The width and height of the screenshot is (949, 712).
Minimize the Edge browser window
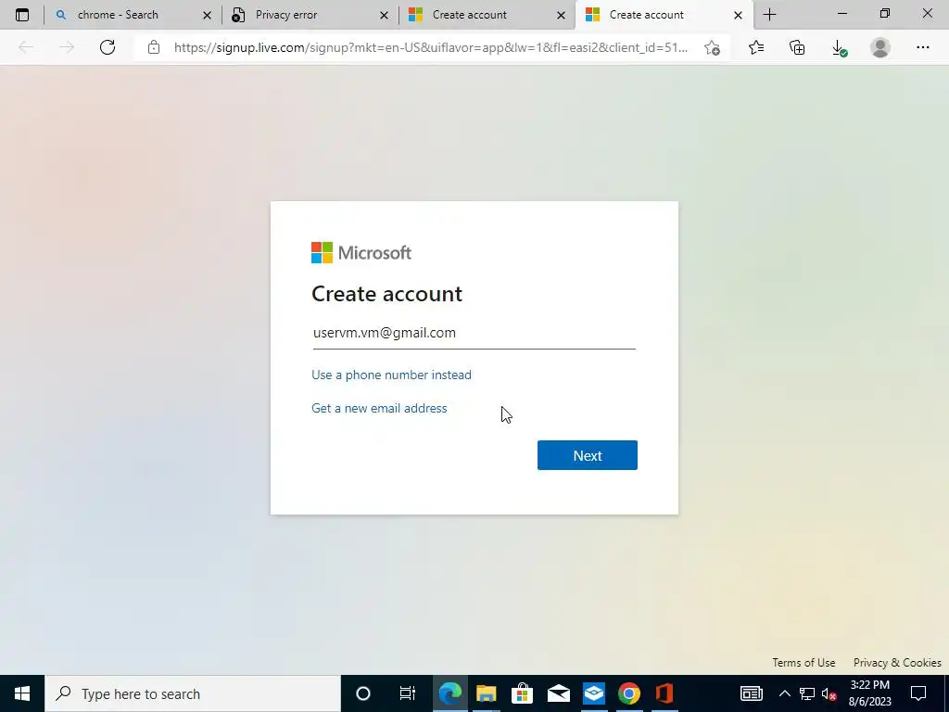841,13
